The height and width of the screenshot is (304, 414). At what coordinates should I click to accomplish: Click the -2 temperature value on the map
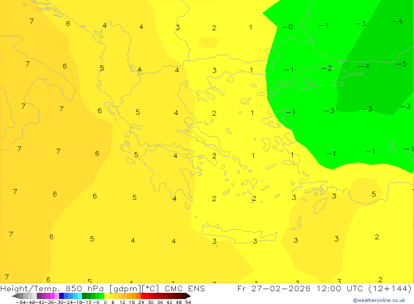click(327, 68)
